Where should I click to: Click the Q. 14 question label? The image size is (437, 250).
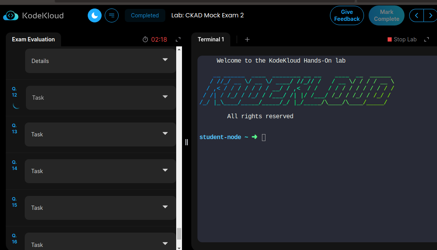(15, 165)
